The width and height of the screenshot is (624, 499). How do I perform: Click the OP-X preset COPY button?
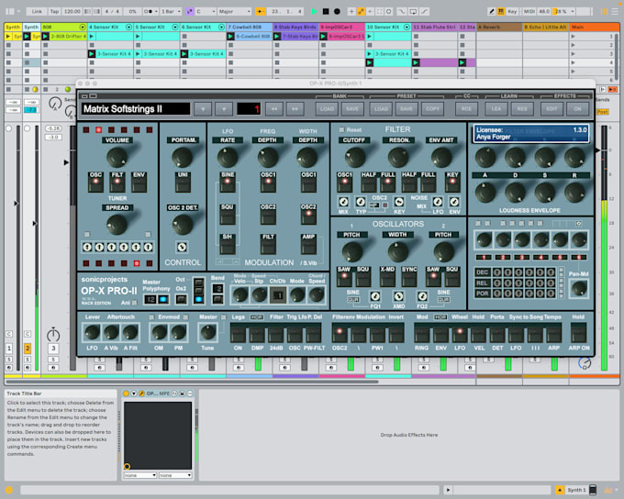point(432,108)
